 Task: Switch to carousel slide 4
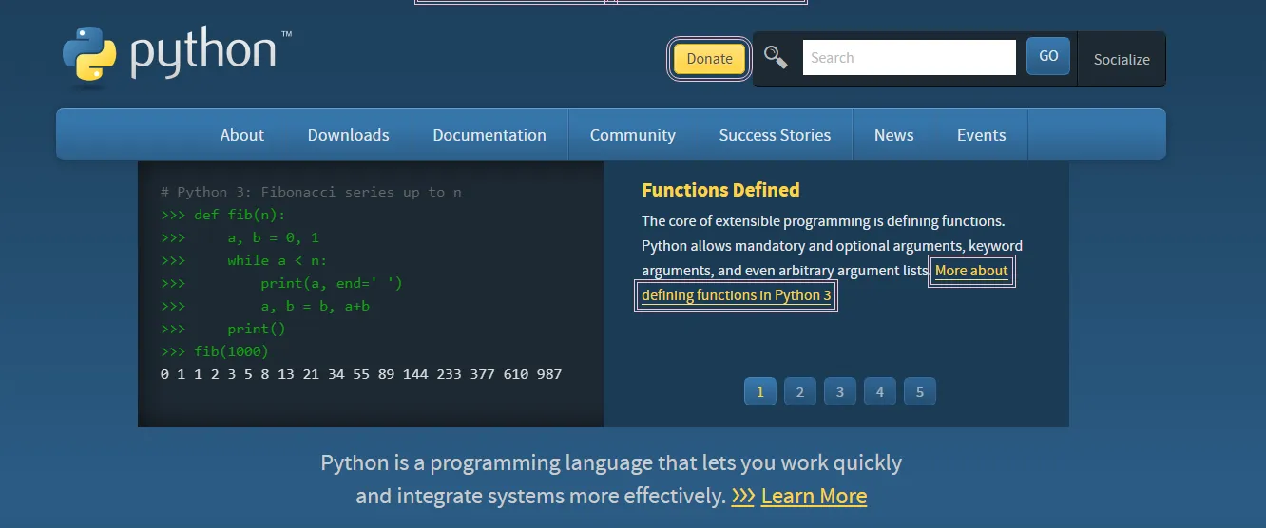click(880, 391)
